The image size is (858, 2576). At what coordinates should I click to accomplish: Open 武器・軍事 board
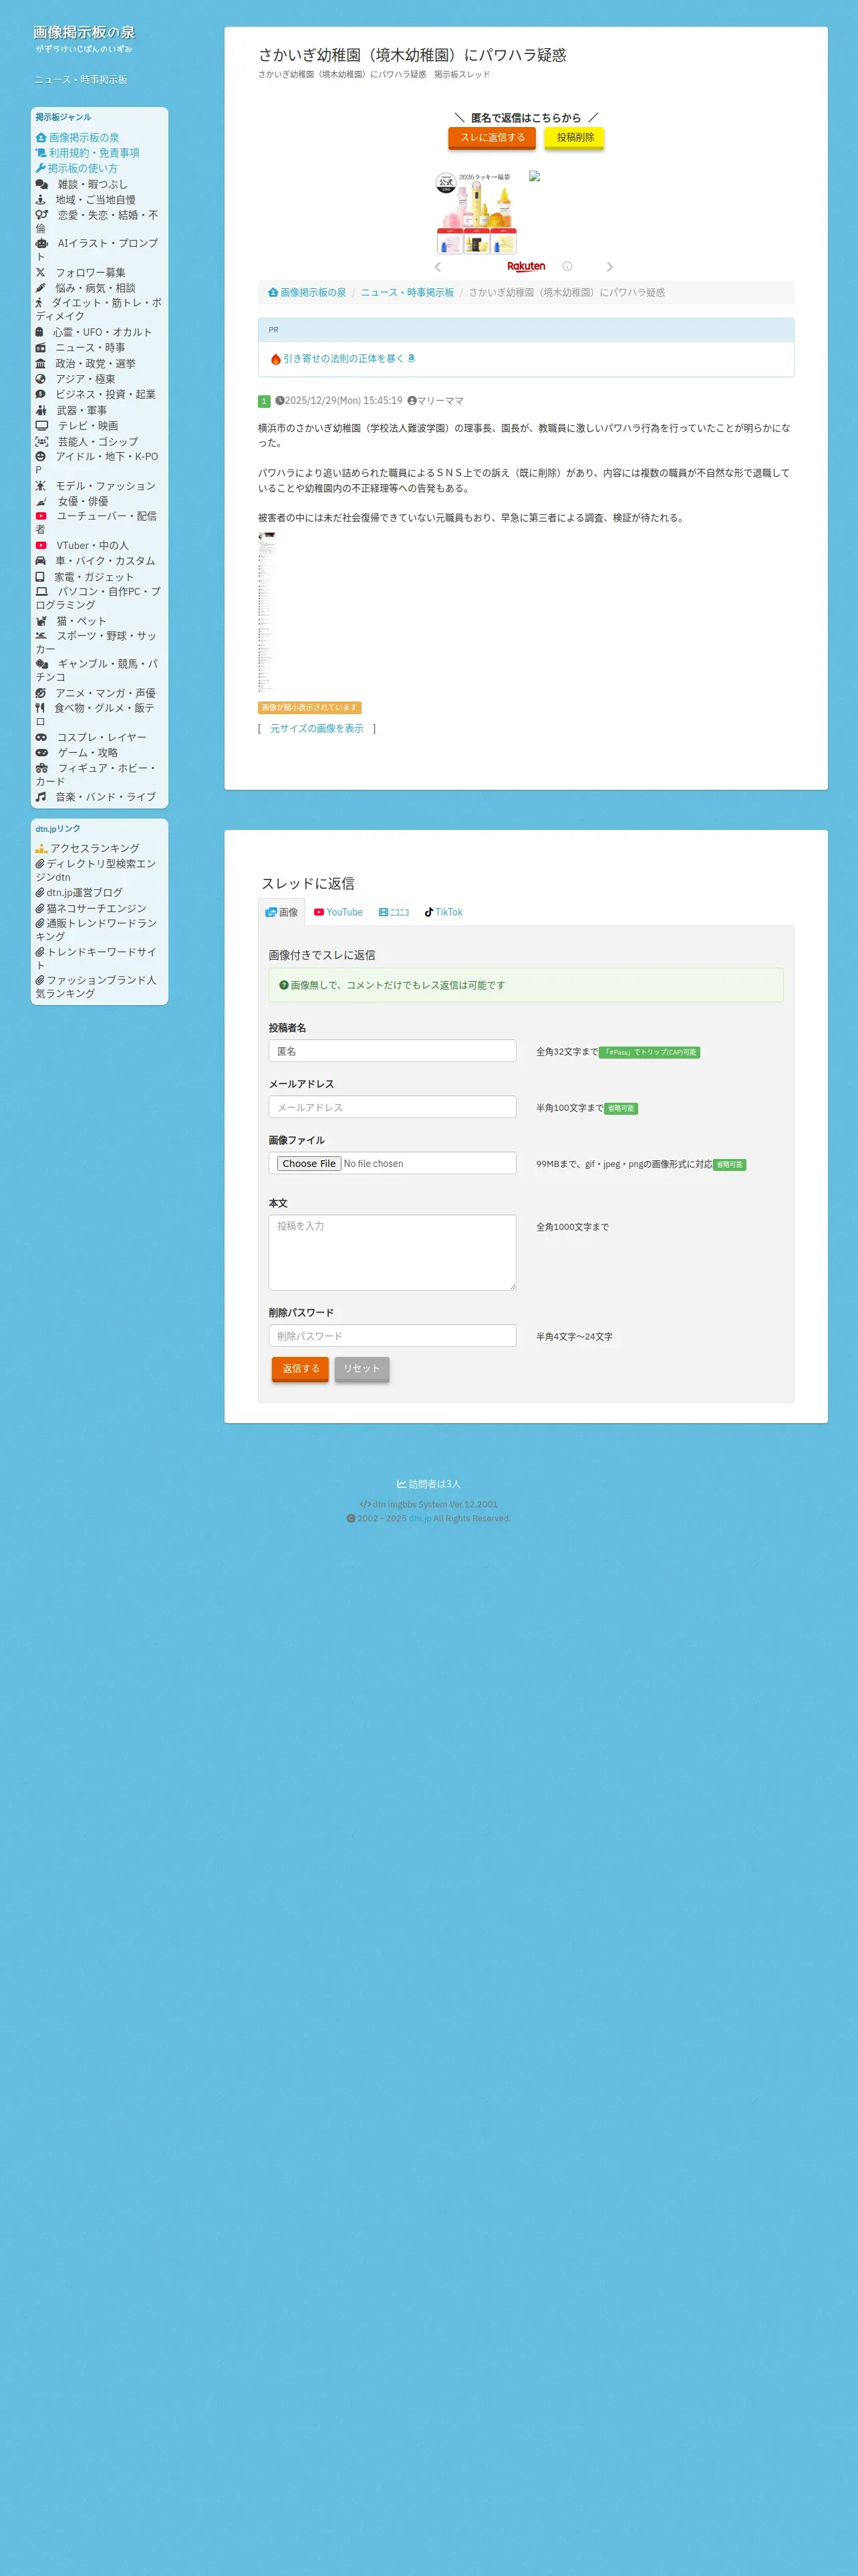click(x=81, y=410)
